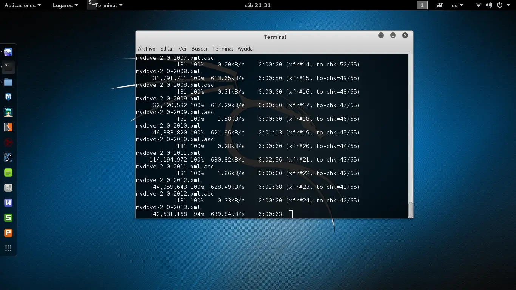Image resolution: width=516 pixels, height=290 pixels.
Task: Click the power icon in top bar
Action: [x=500, y=5]
